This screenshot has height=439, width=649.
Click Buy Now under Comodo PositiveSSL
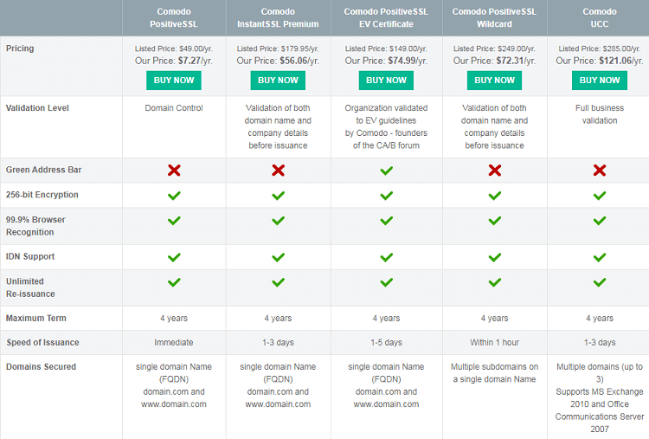pos(174,81)
